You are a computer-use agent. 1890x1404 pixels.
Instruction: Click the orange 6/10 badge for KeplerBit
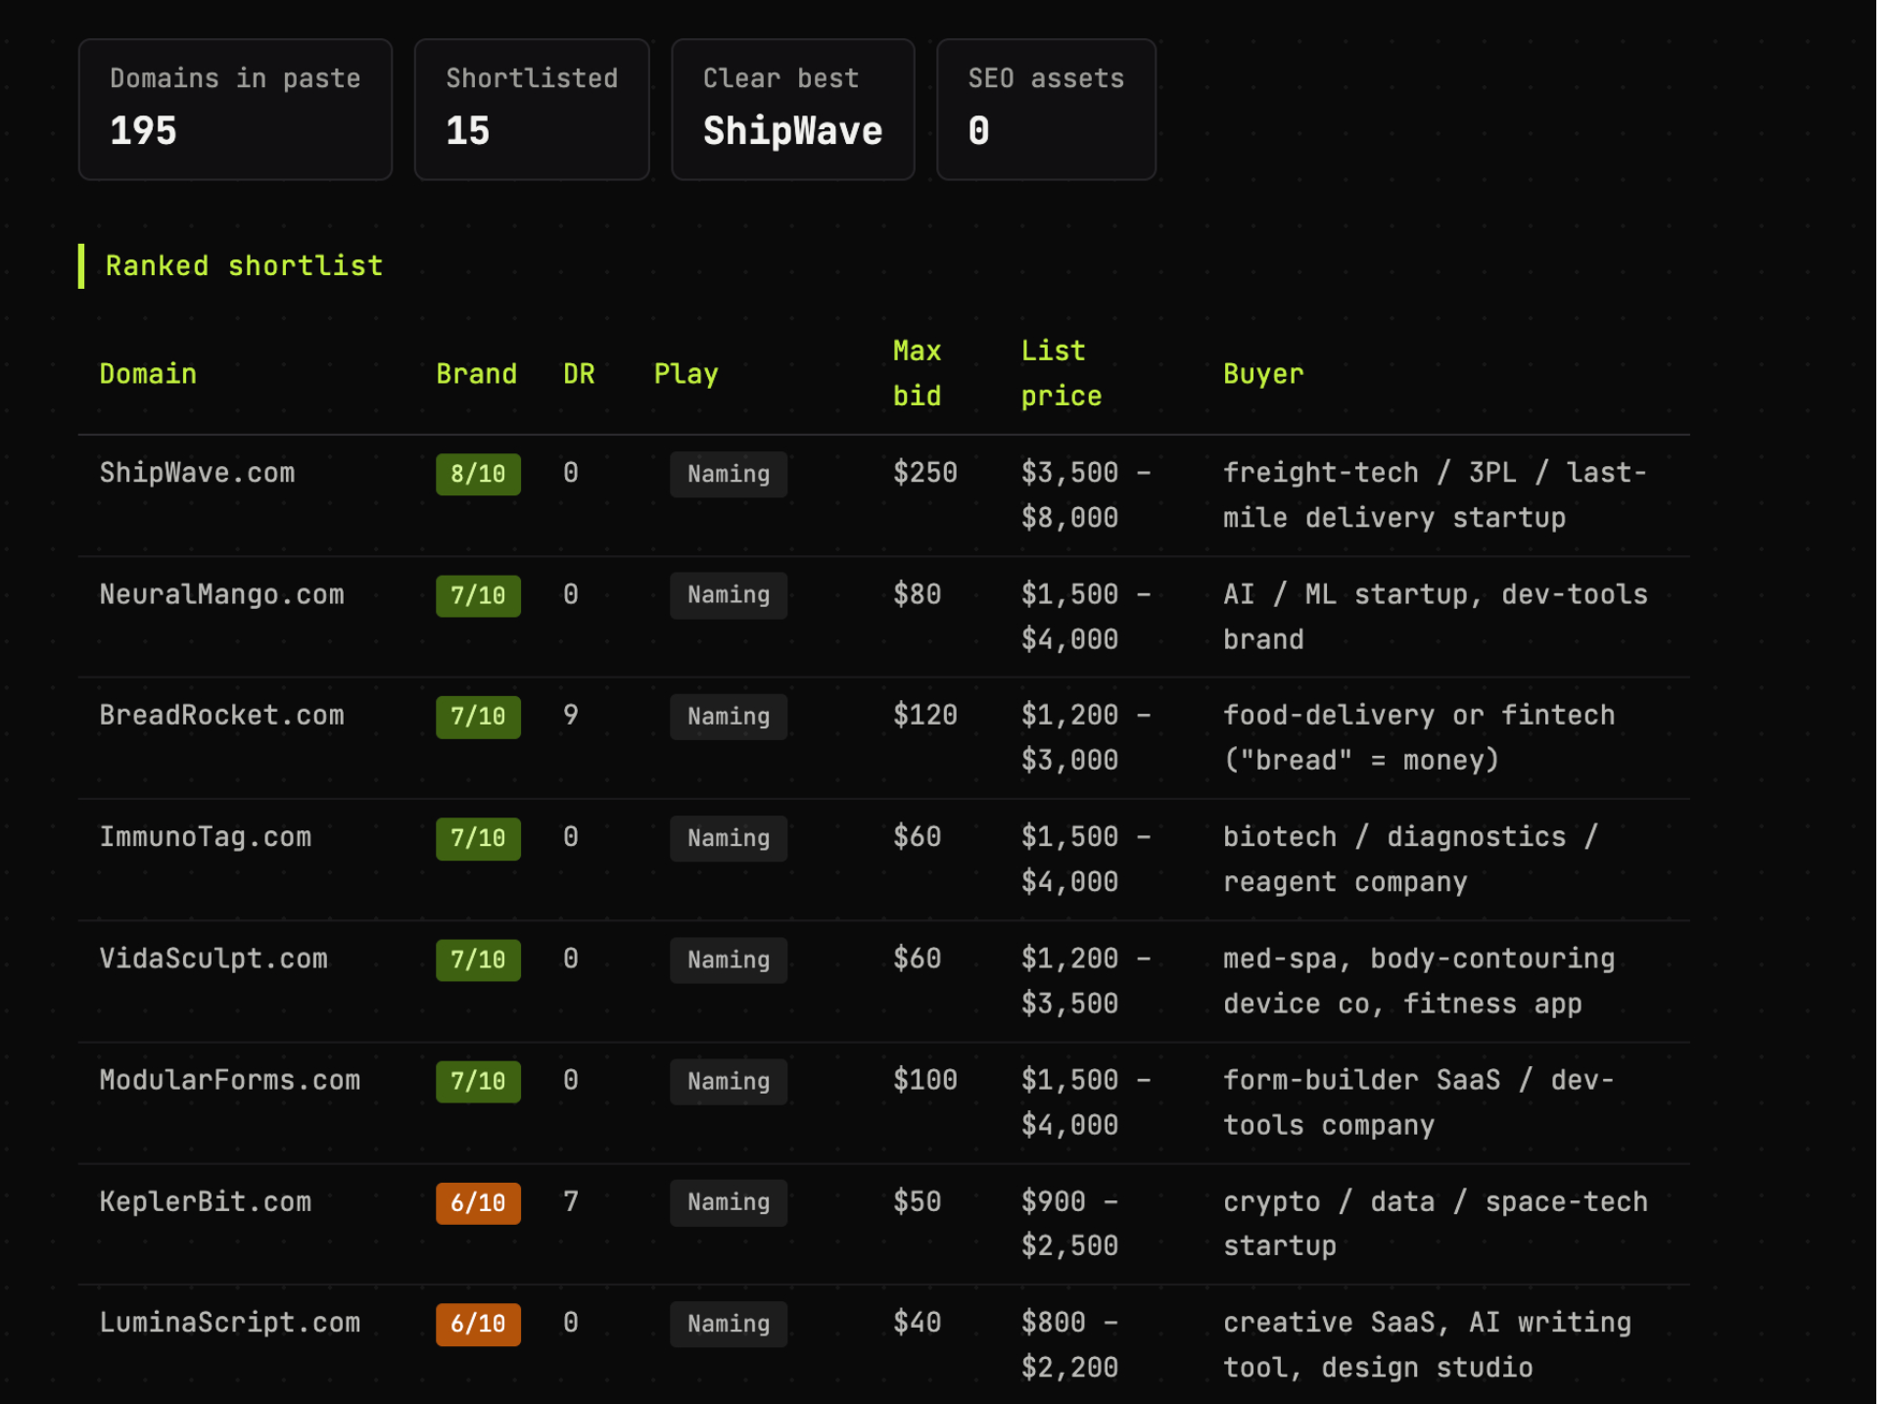[x=478, y=1202]
